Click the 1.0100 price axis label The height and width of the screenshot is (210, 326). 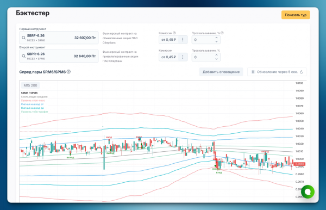pyautogui.click(x=299, y=83)
